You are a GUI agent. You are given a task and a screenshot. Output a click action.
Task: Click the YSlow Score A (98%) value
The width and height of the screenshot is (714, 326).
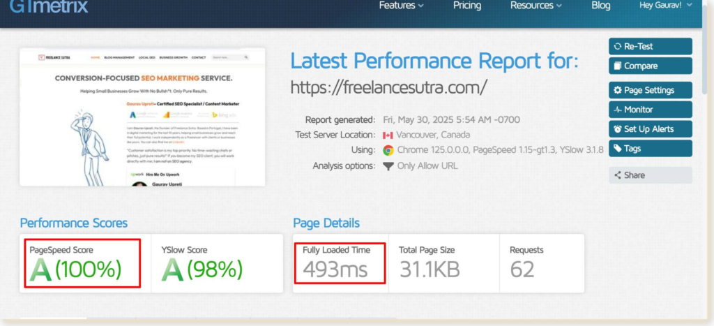(x=202, y=269)
